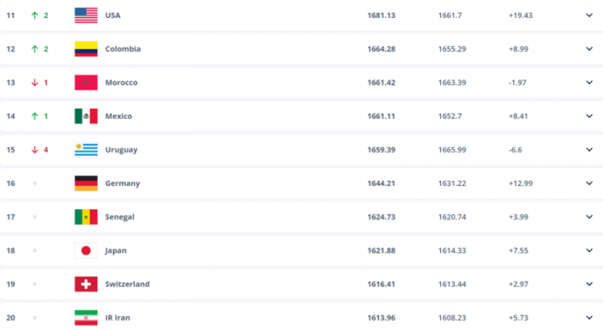Expand the Germany row details chevron
603x330 pixels.
tap(589, 183)
